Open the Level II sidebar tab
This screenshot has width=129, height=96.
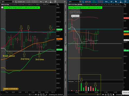pos(66,76)
